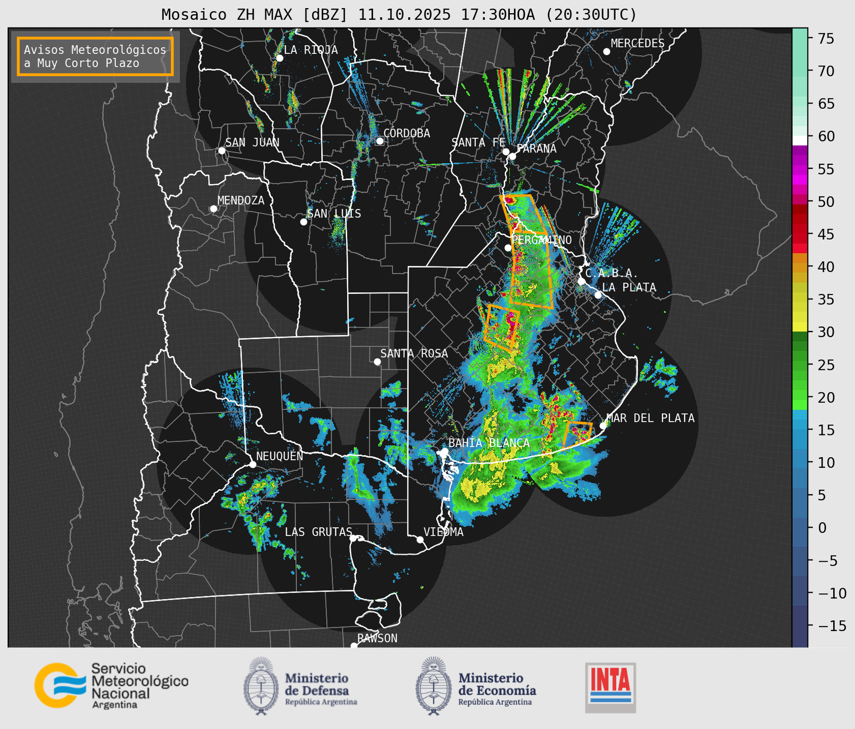Click the white 60 dBZ band on colorbar

[800, 140]
